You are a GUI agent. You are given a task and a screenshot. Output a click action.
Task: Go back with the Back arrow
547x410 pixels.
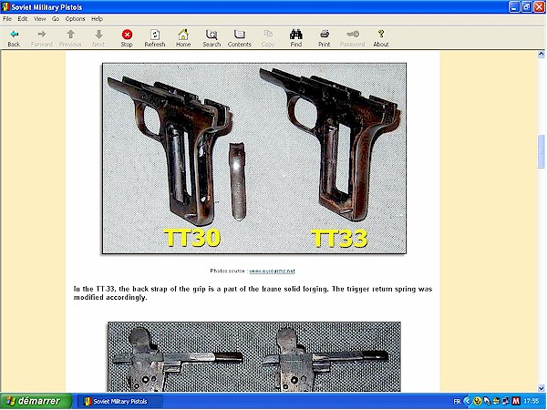tap(14, 38)
